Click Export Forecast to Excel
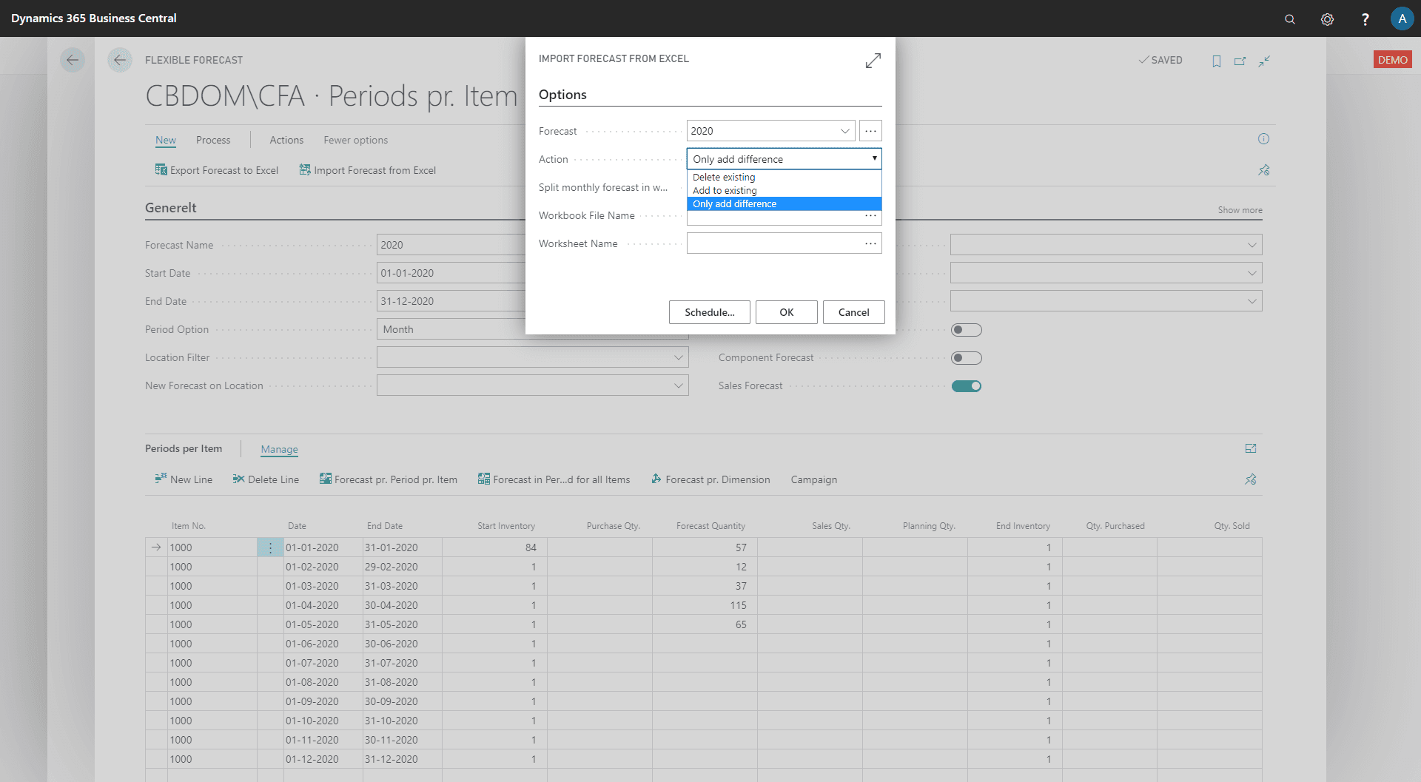Screen dimensions: 1421x782 pyautogui.click(x=217, y=170)
